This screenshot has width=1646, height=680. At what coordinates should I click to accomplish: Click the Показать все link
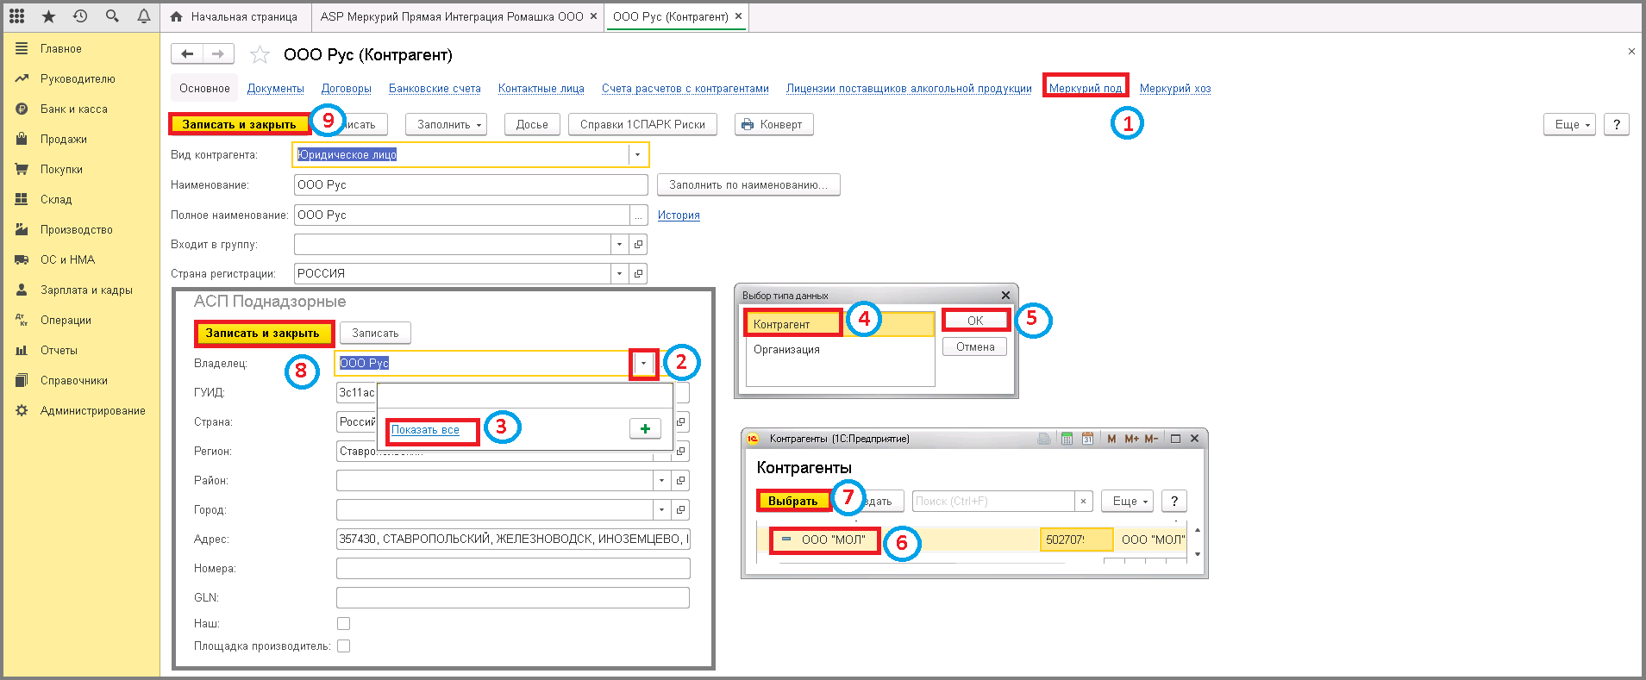point(425,429)
